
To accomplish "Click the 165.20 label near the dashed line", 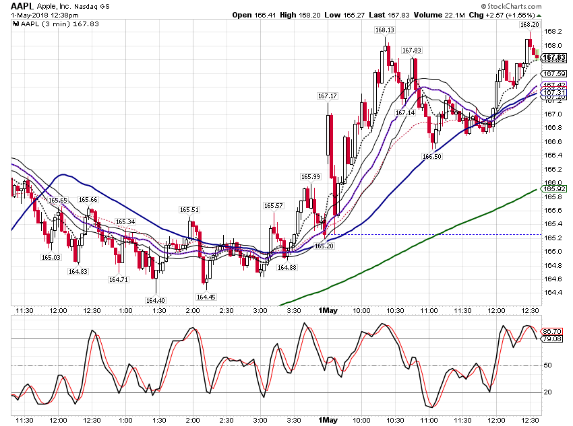I will tap(324, 246).
